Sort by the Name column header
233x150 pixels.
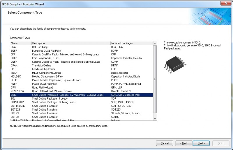[21, 43]
